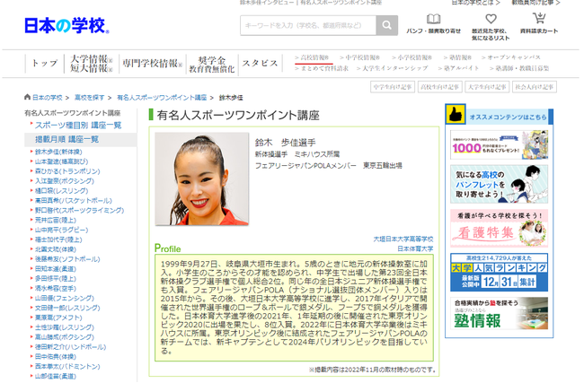
Task: Open the 大学人気ランキング banner
Action: pyautogui.click(x=499, y=270)
